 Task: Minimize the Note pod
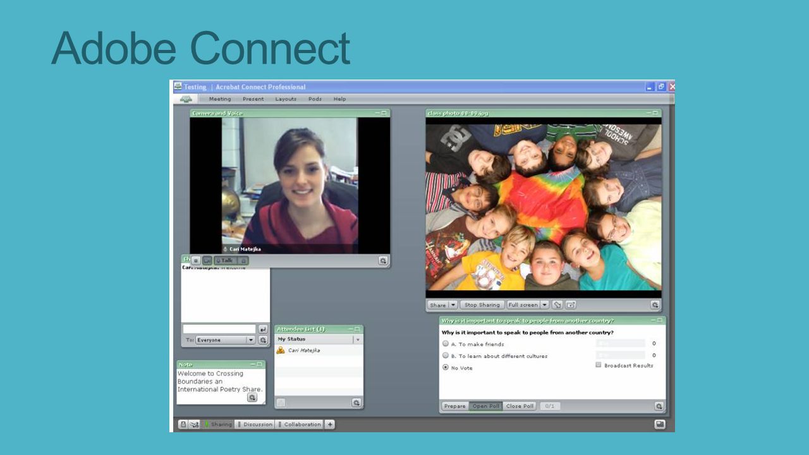pos(253,365)
